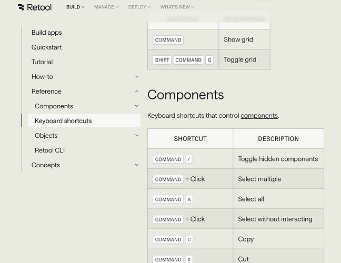
Task: Click the Components section heading
Action: 186,95
